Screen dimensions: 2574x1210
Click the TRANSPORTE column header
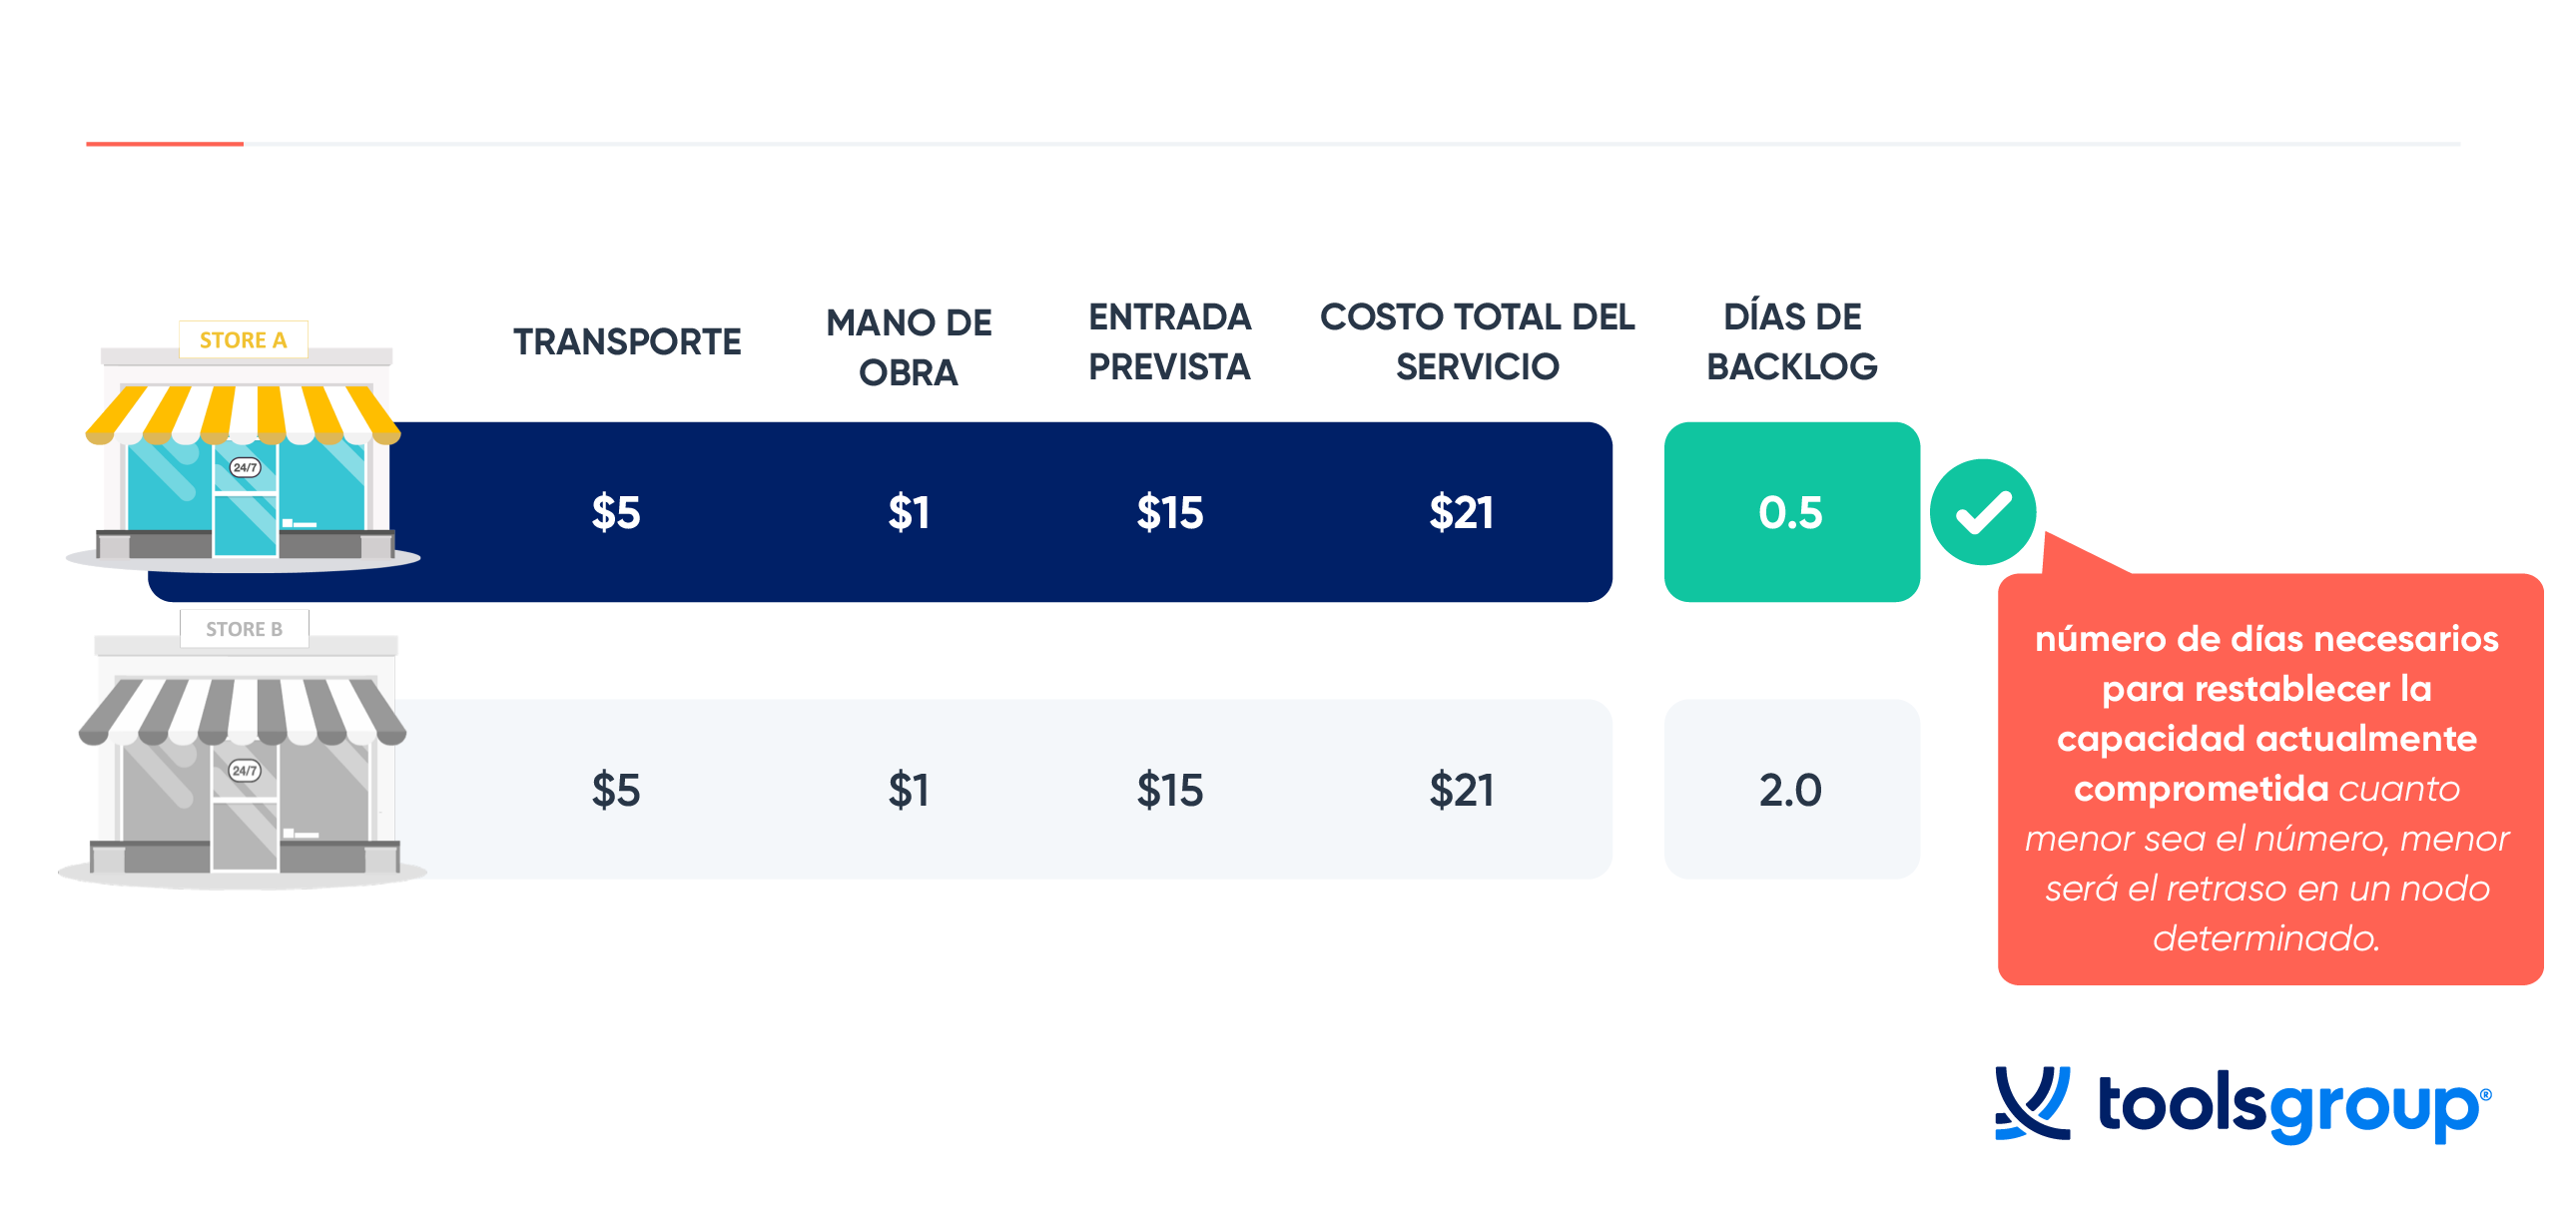626,341
